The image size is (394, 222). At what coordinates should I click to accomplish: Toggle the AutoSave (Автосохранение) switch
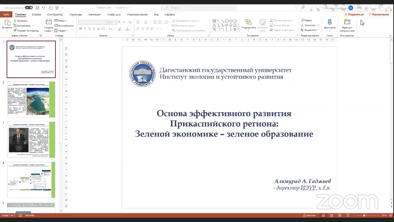point(29,8)
